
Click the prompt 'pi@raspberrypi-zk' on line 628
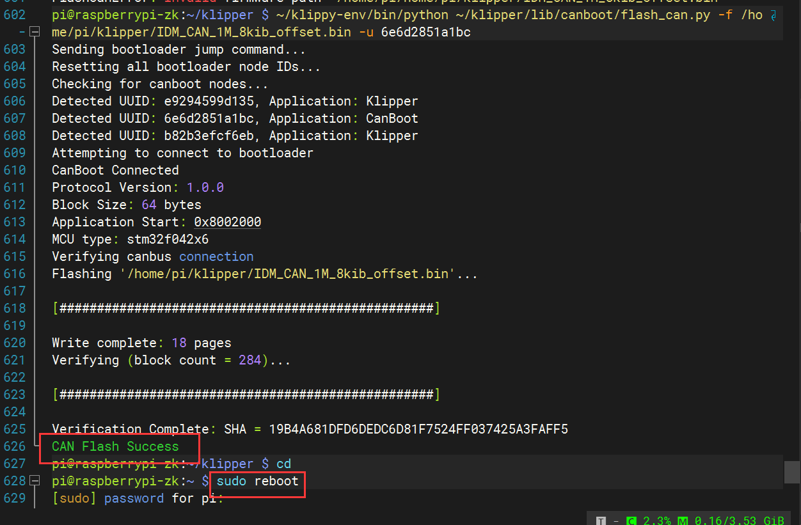[115, 481]
